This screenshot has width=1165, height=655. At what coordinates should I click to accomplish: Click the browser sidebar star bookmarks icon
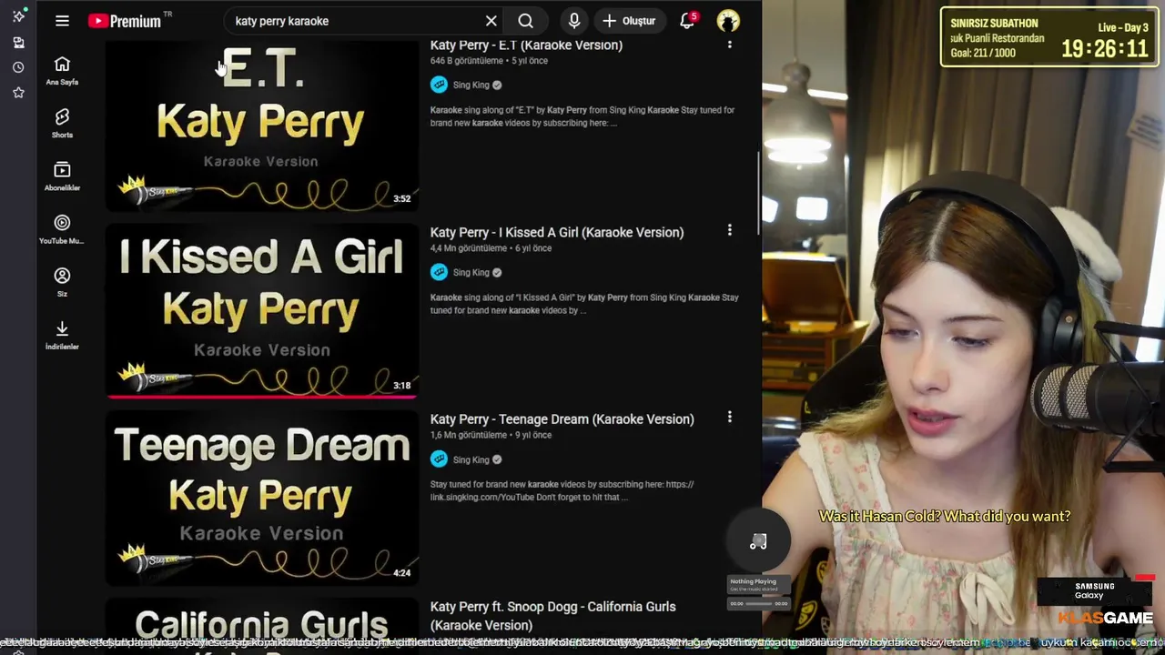click(x=18, y=93)
